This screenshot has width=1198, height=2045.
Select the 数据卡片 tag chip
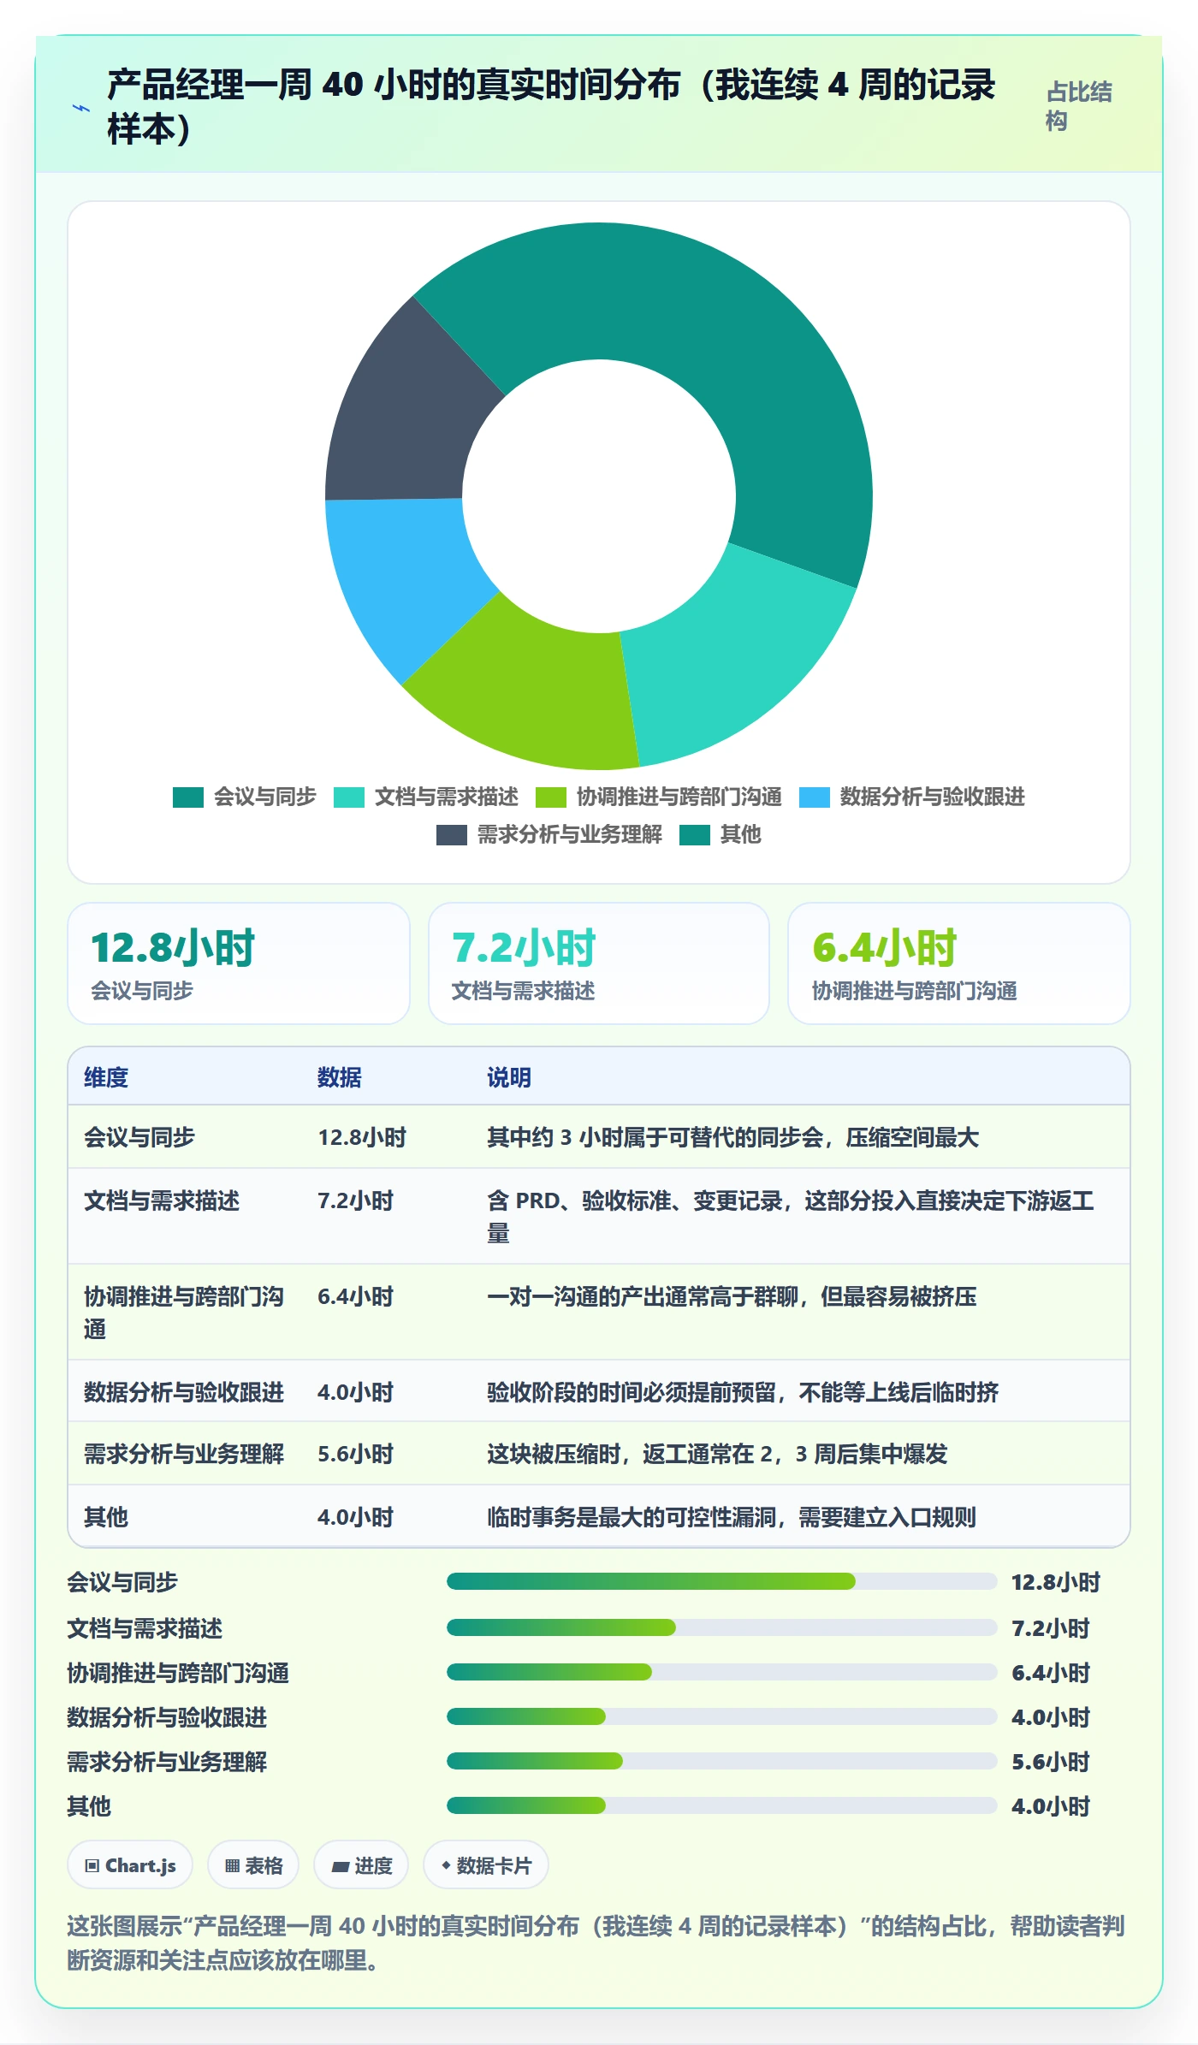(x=486, y=1865)
